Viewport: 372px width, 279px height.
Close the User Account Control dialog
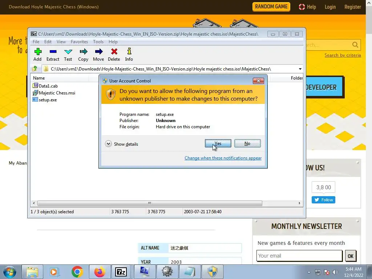[258, 81]
